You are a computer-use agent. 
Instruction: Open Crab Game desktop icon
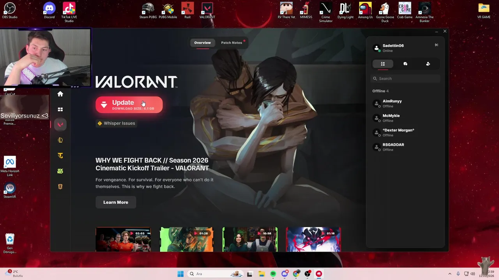[405, 10]
